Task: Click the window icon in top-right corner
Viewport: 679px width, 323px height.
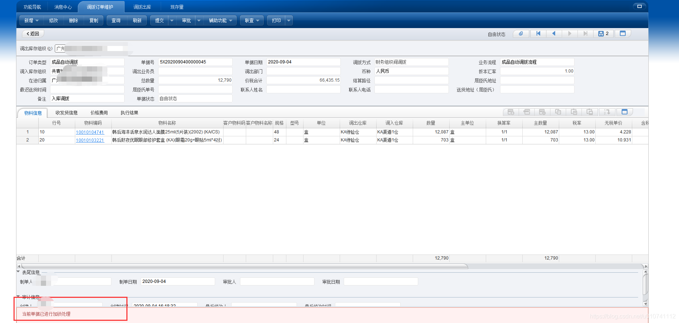Action: [639, 6]
